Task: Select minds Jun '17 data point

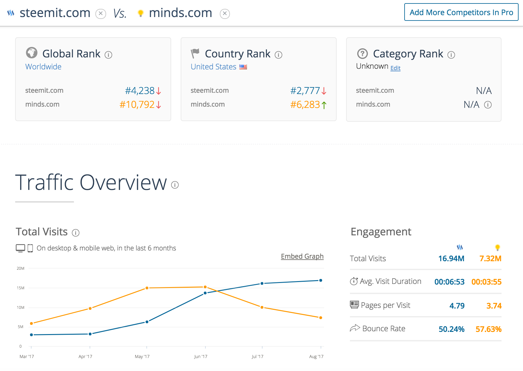Action: click(x=205, y=287)
